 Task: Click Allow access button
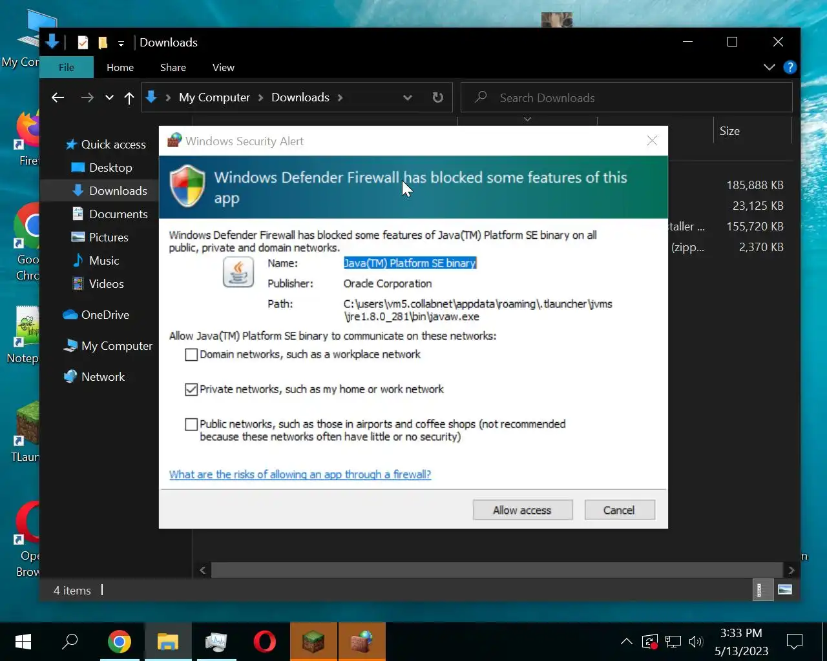(523, 510)
